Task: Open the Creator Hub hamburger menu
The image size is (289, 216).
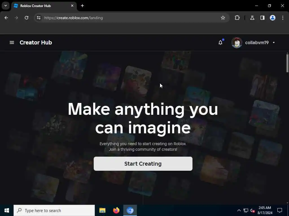Action: (x=12, y=42)
